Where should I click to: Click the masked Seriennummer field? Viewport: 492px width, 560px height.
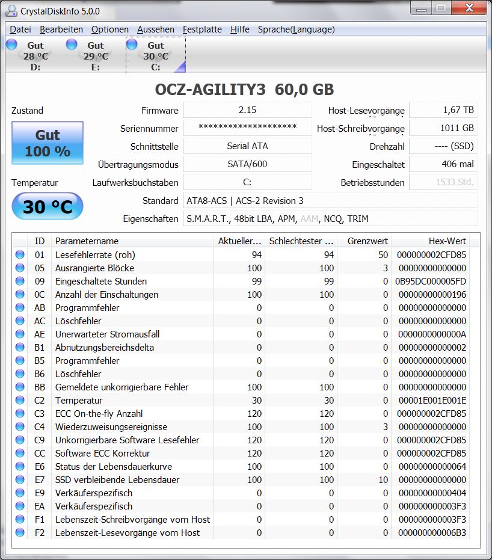pos(247,128)
